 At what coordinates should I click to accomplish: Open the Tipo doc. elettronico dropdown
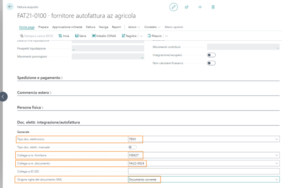[x=276, y=139]
